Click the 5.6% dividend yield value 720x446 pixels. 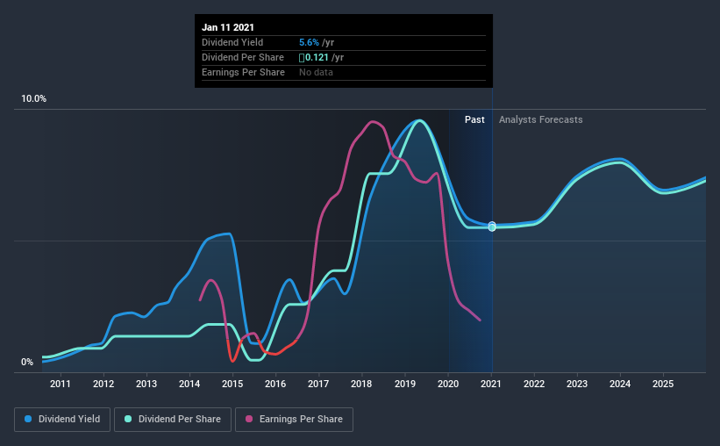309,42
